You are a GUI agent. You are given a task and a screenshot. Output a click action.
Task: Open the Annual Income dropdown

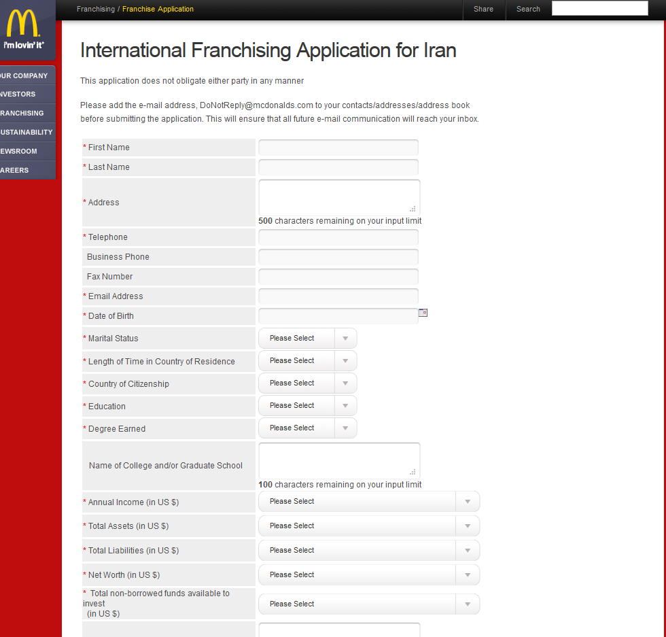[369, 502]
